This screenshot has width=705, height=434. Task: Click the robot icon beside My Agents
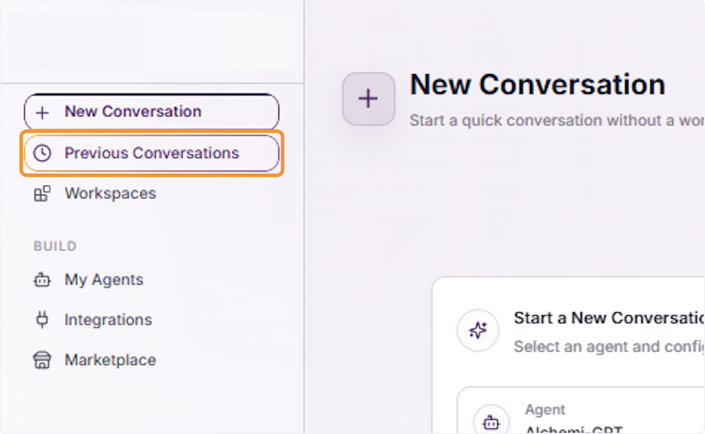[x=42, y=281]
